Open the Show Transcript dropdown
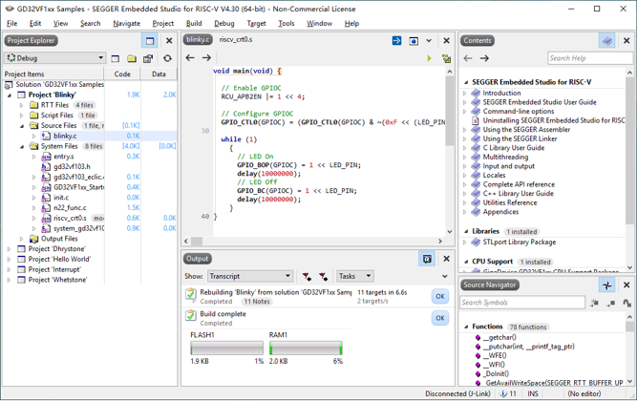Viewport: 637px width, 401px height. (x=287, y=276)
